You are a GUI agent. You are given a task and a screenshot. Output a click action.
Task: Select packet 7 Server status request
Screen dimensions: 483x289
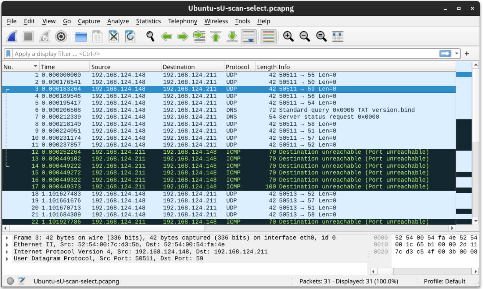[229, 117]
